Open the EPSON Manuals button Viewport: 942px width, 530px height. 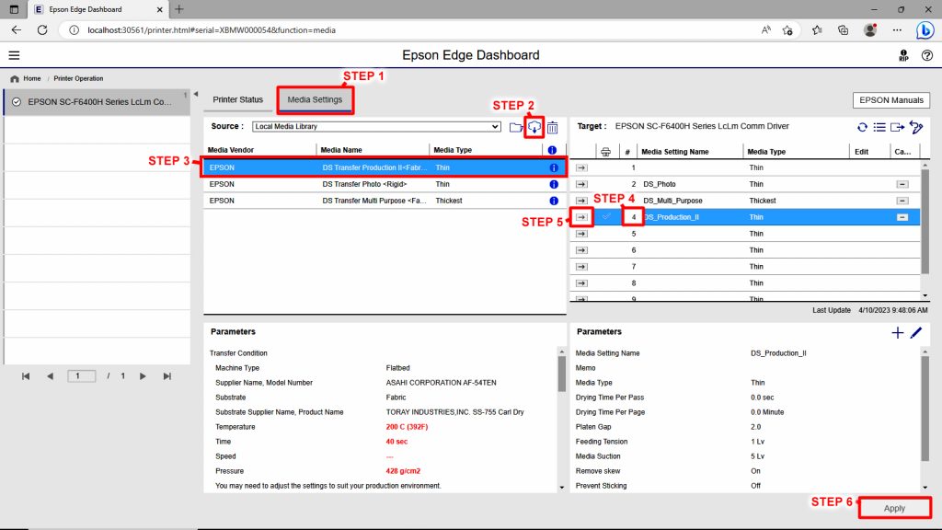coord(890,100)
